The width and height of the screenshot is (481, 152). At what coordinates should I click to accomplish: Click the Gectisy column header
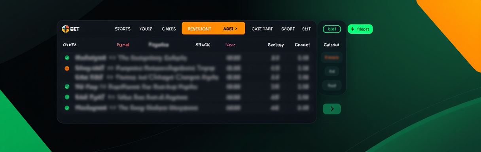click(x=276, y=45)
